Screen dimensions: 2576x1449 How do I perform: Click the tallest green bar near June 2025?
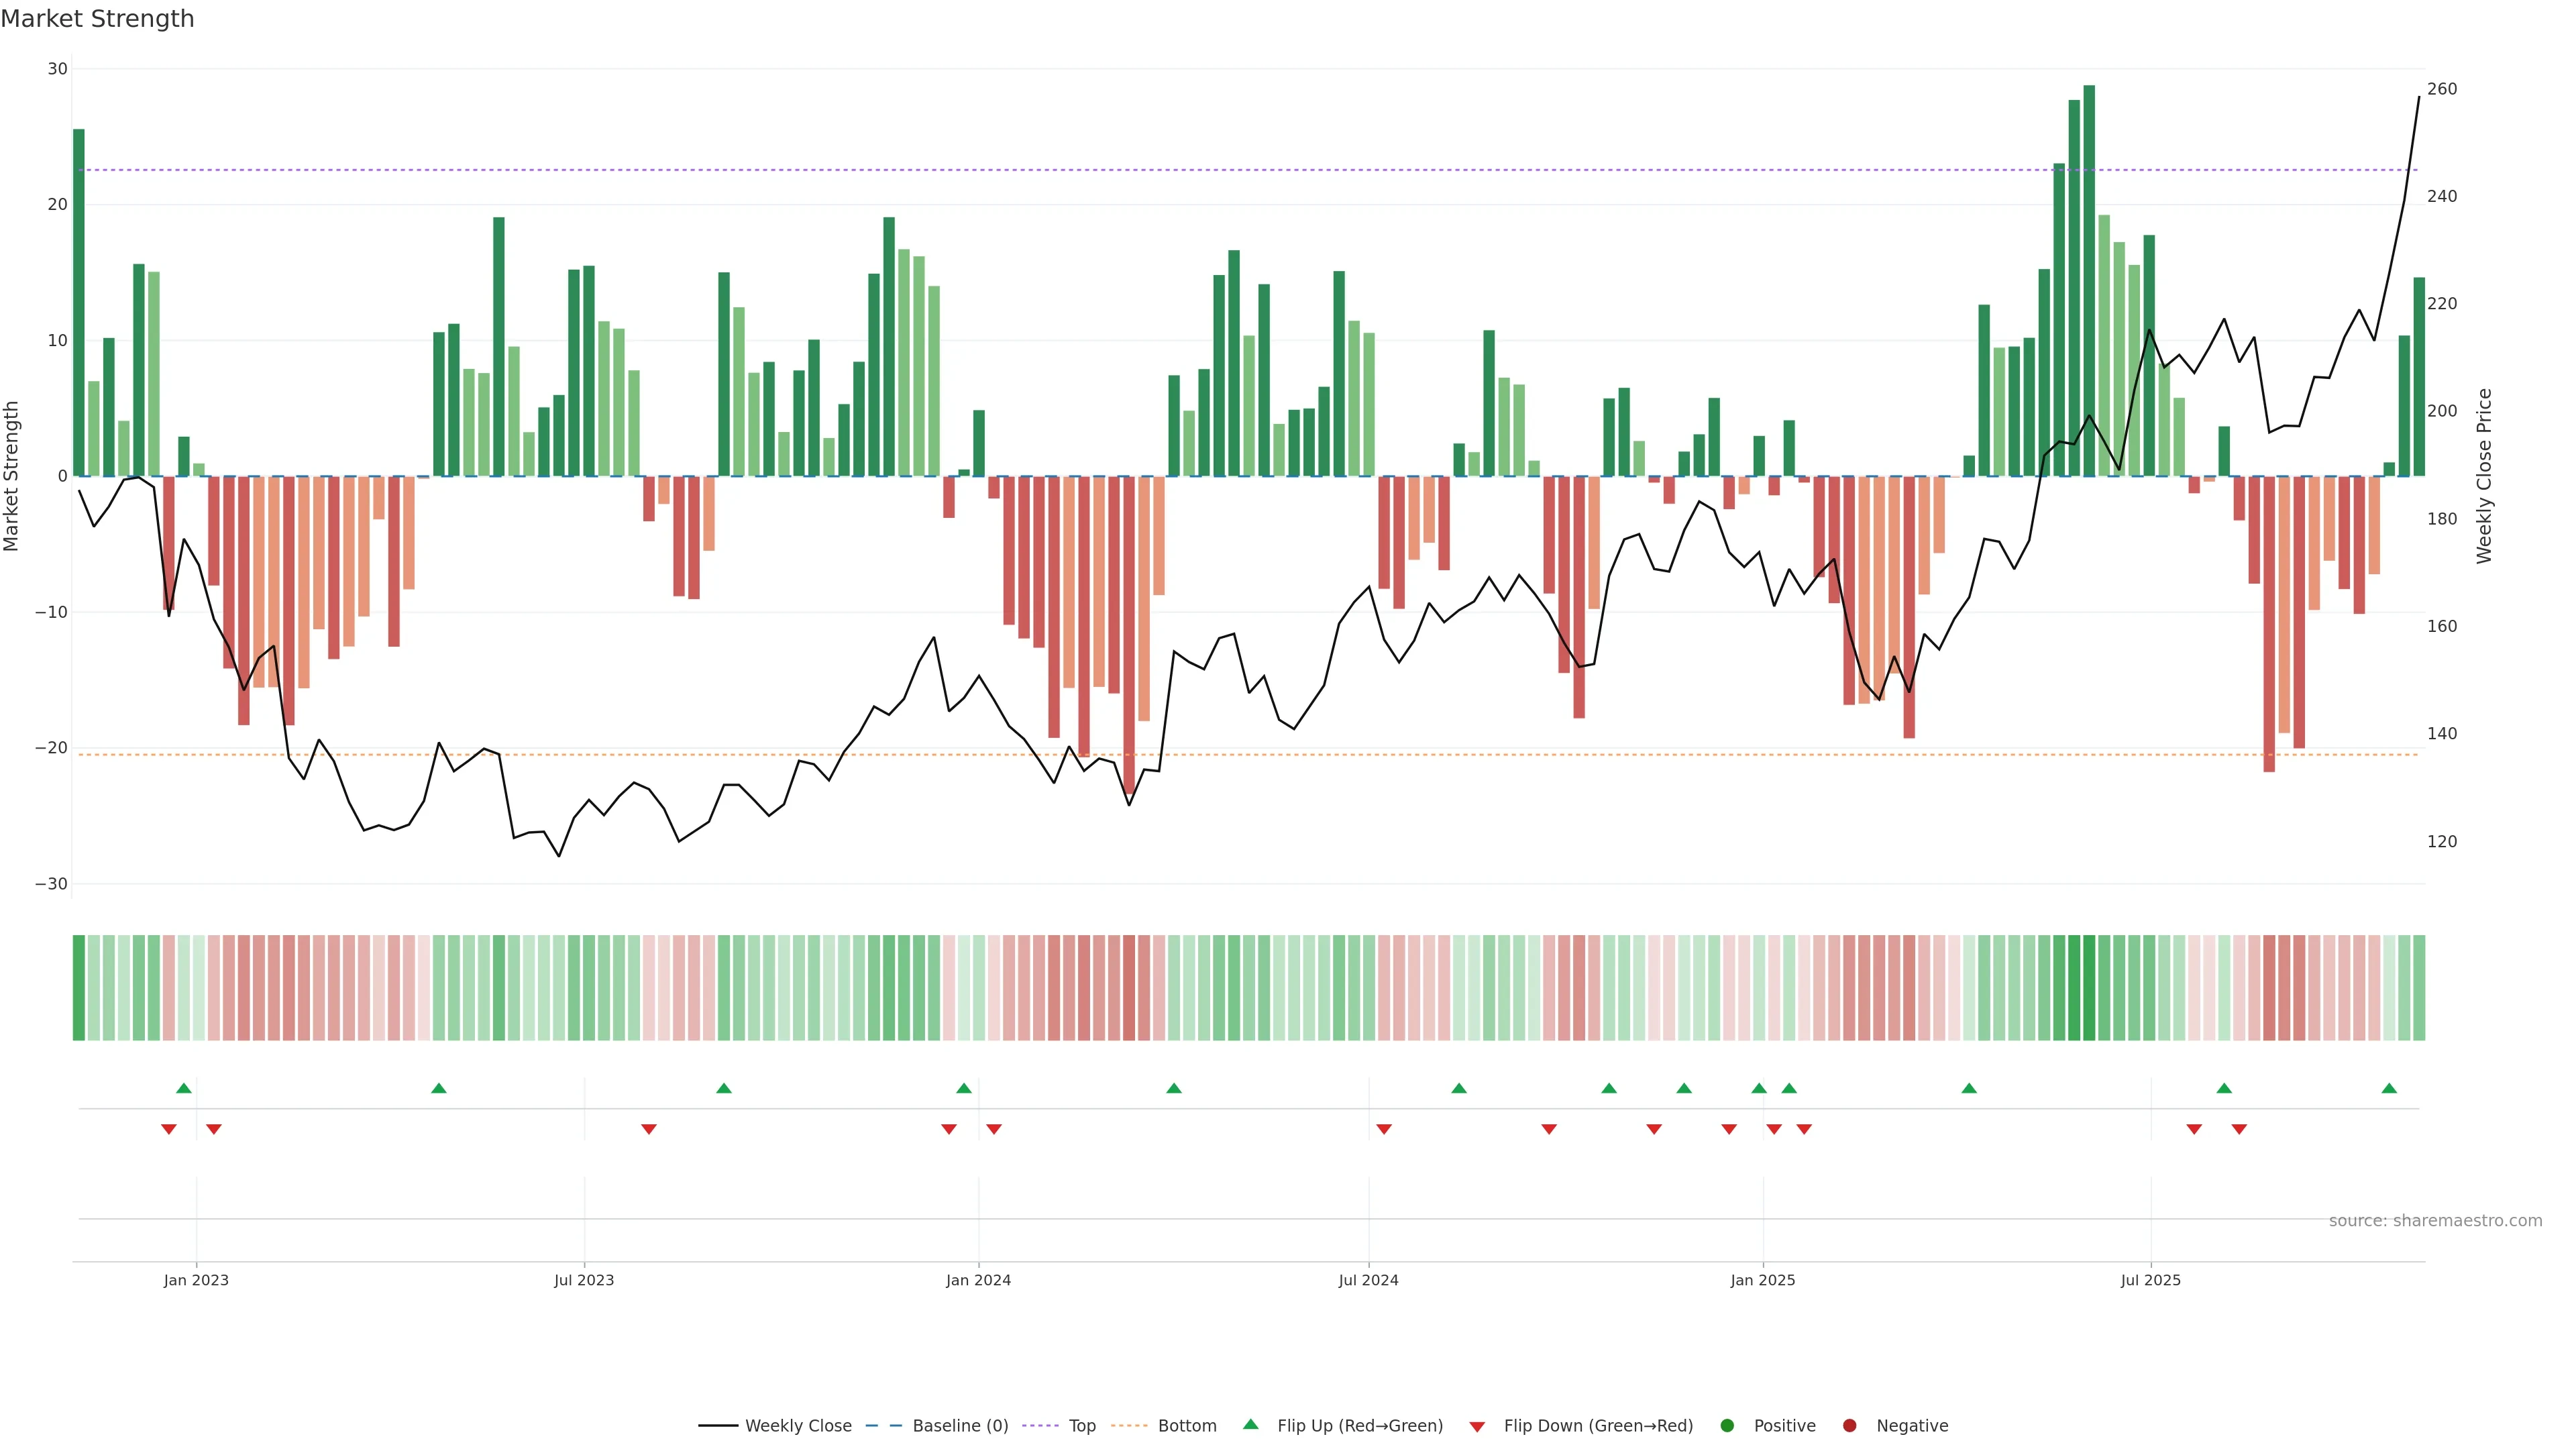[2089, 280]
